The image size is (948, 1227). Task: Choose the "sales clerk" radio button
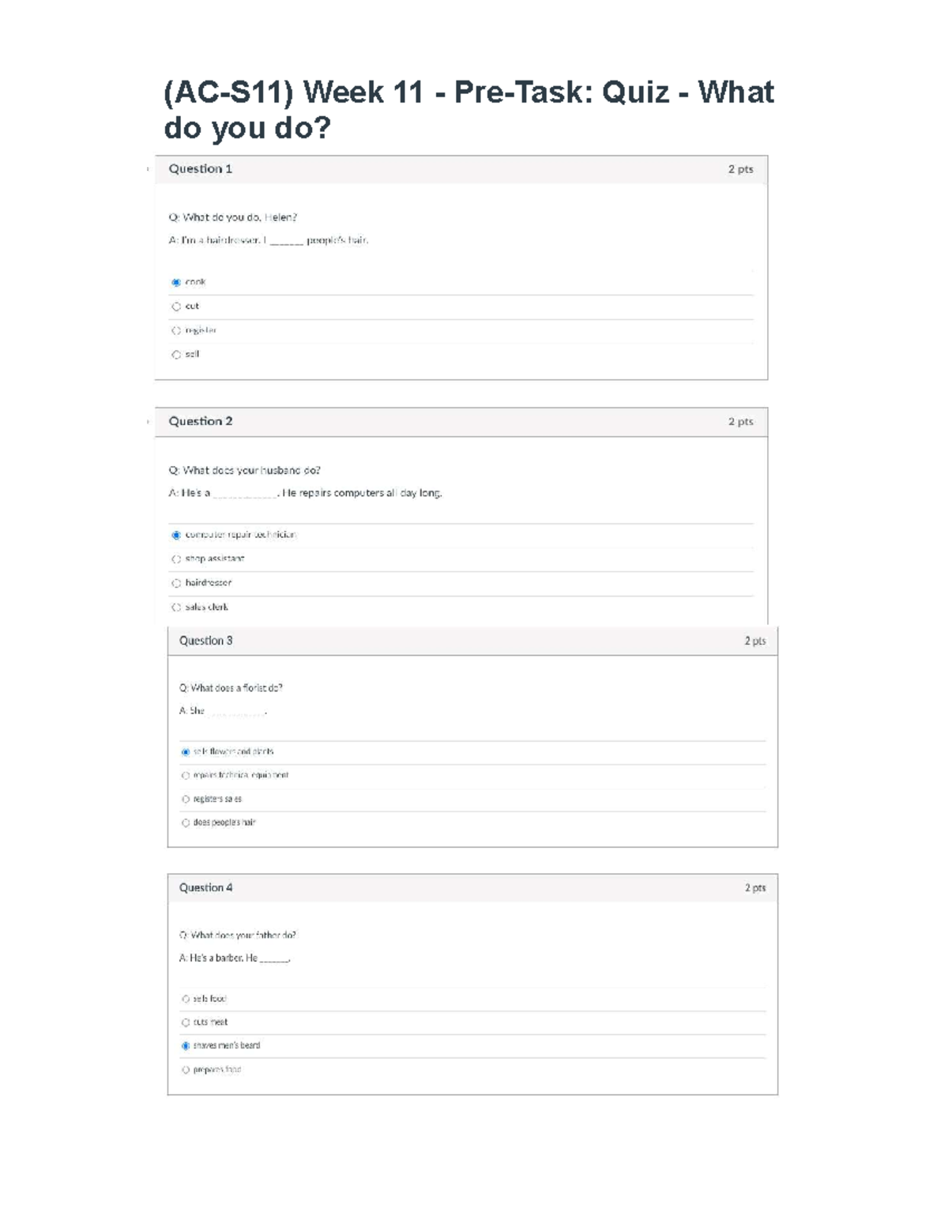(x=176, y=608)
